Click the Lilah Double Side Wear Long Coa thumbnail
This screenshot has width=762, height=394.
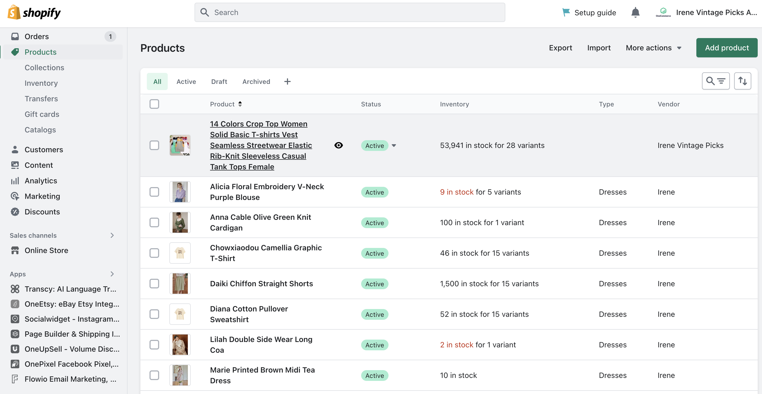click(x=180, y=345)
